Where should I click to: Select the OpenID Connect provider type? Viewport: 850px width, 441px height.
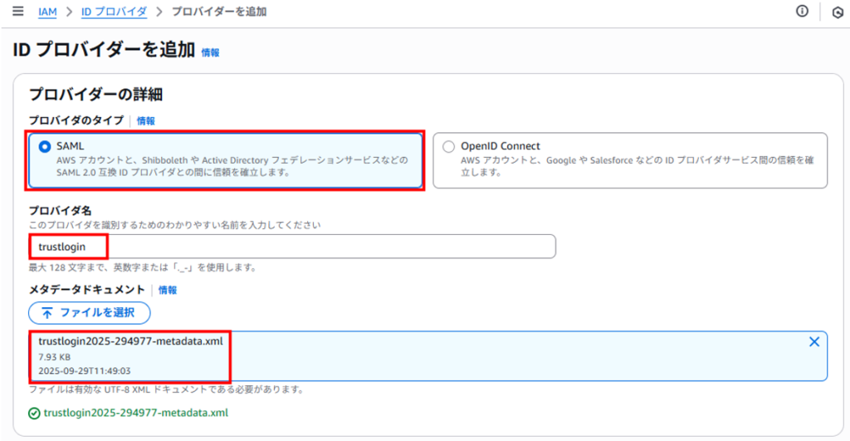[x=448, y=146]
